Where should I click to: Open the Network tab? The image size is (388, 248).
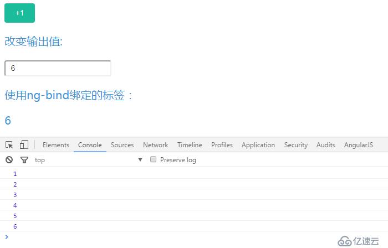[x=155, y=145]
